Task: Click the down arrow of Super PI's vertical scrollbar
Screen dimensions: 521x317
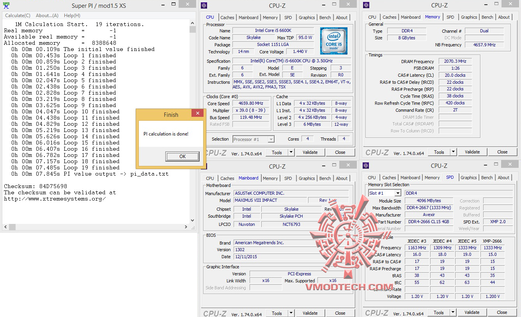Action: (x=193, y=220)
